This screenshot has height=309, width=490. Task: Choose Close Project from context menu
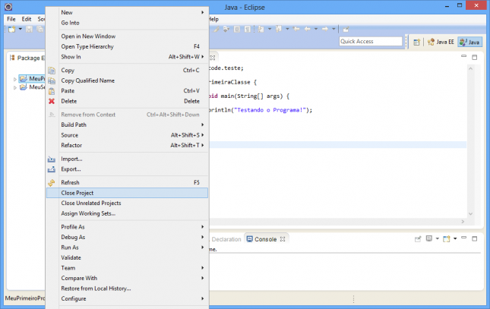coord(127,193)
